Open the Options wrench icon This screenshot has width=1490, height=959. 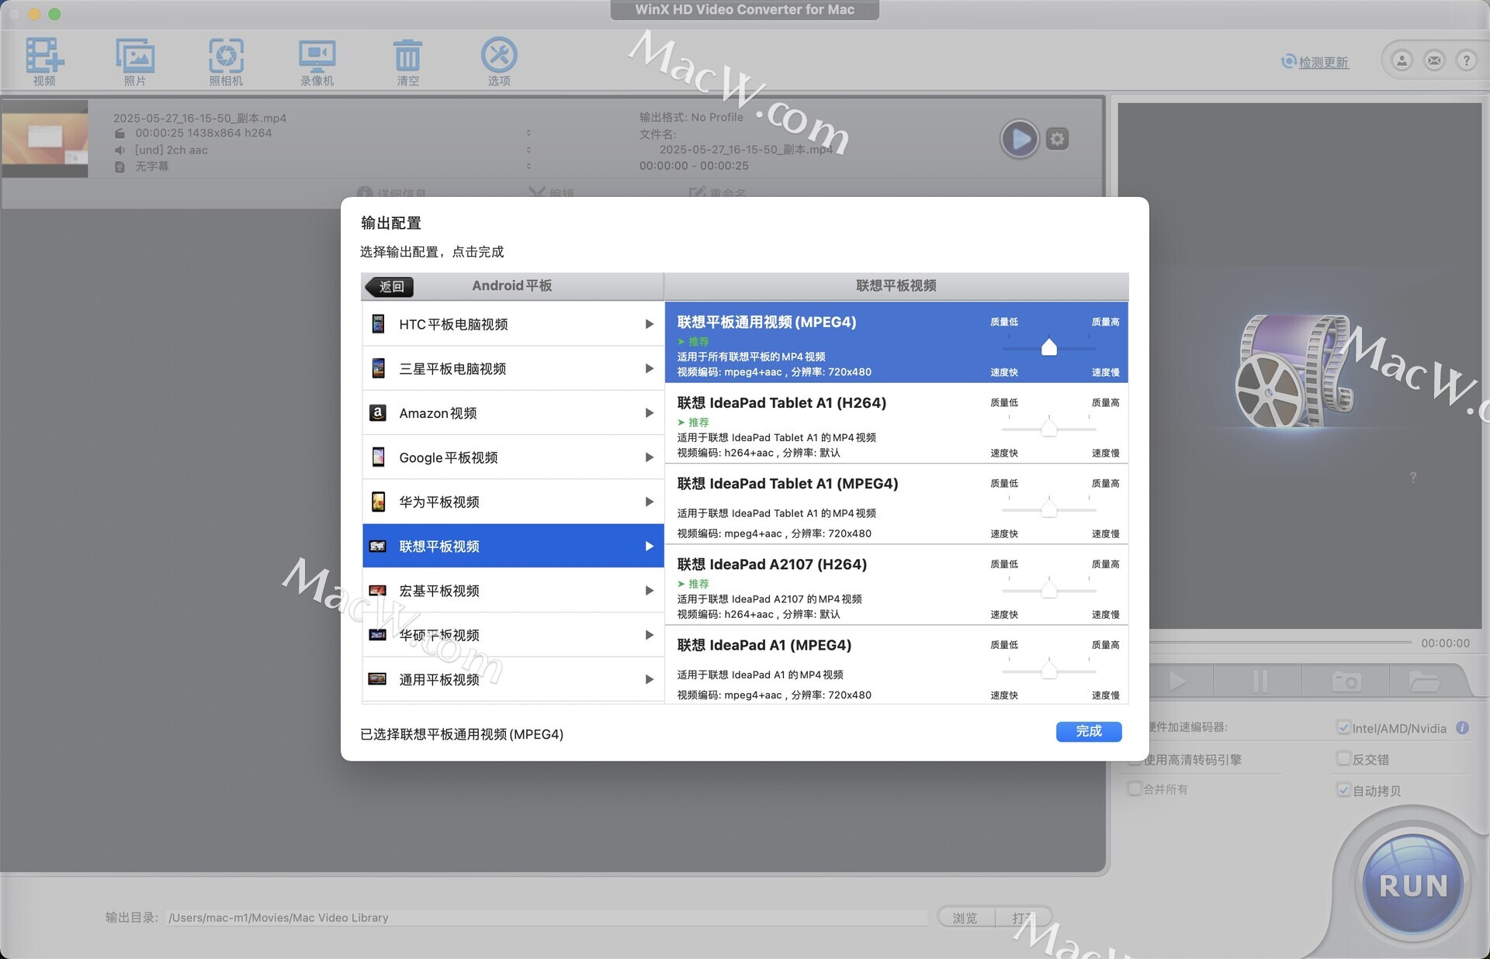(498, 56)
